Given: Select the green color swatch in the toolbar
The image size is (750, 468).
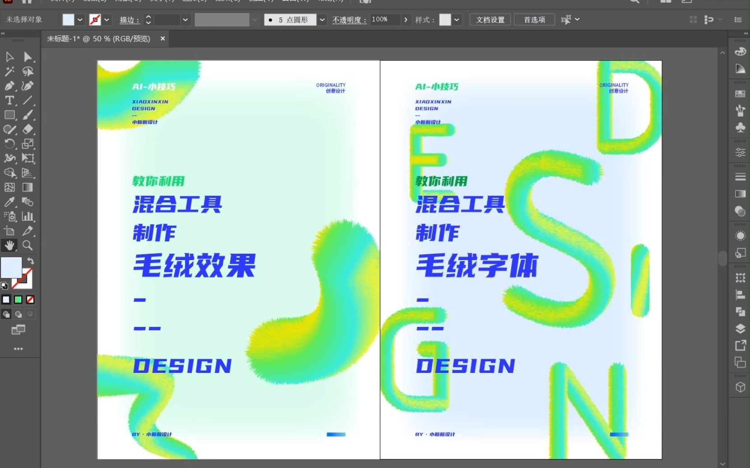Looking at the screenshot, I should (x=18, y=299).
